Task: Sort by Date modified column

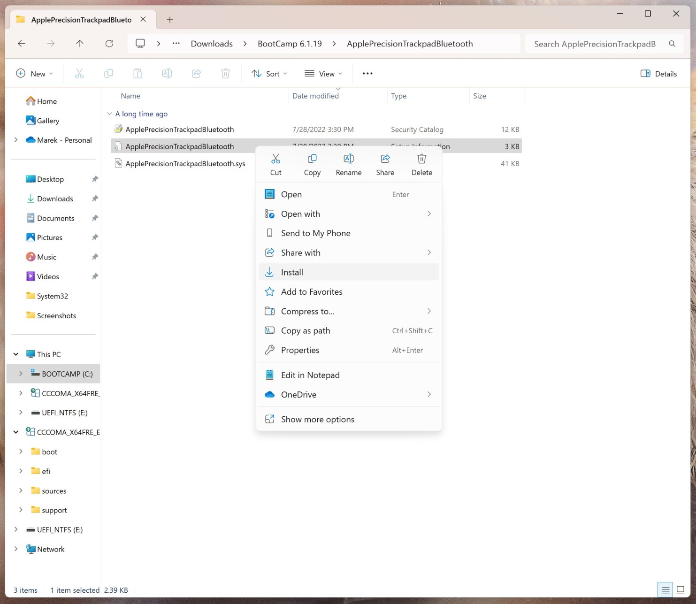Action: [x=315, y=96]
